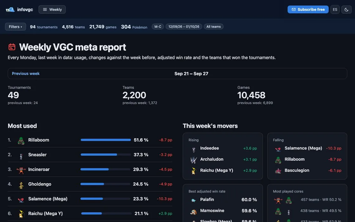Click Salamence (Mega) sprite in Most used
The image size is (355, 222).
point(21,200)
